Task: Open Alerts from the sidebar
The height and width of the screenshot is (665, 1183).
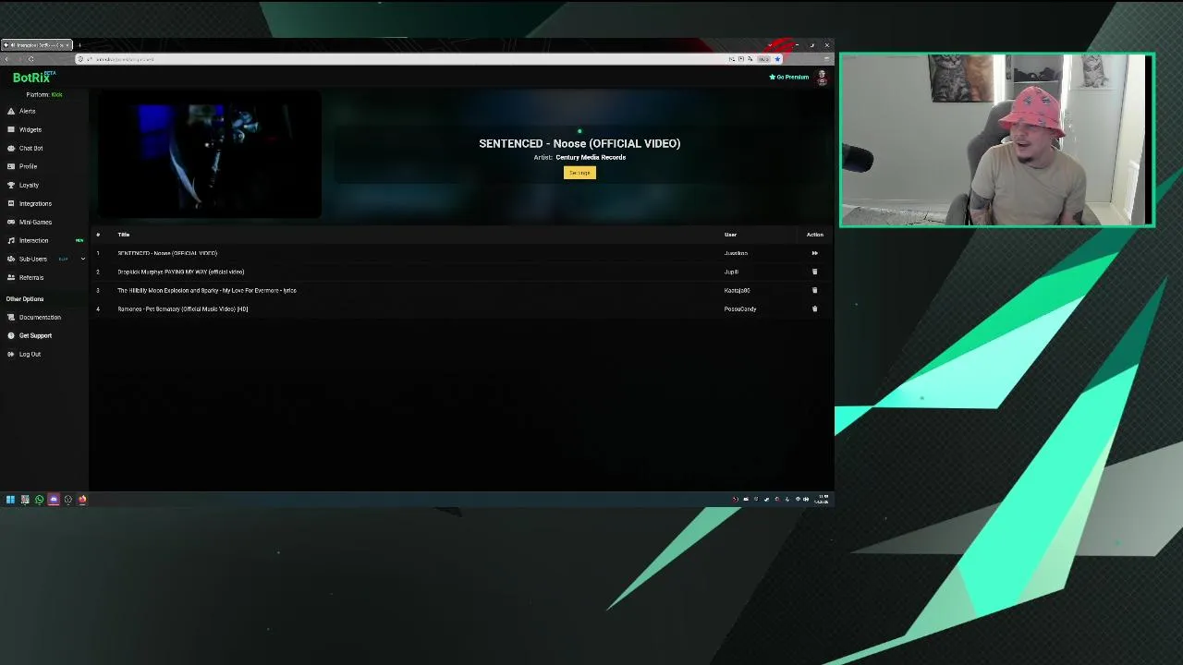Action: (x=27, y=111)
